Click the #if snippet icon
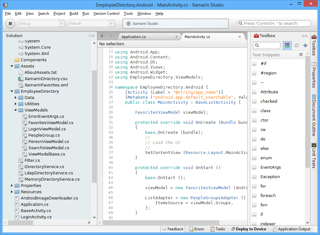This screenshot has width=320, height=235. tap(254, 64)
